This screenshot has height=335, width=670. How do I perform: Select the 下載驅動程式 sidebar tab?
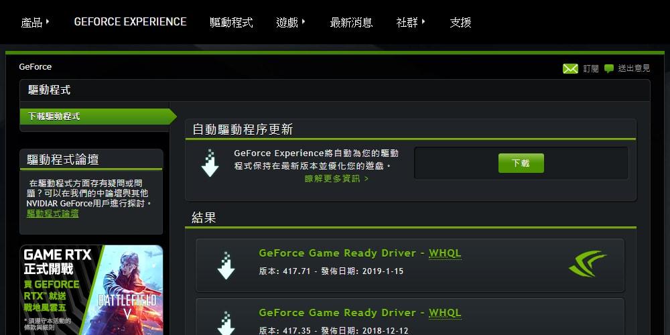pyautogui.click(x=98, y=116)
